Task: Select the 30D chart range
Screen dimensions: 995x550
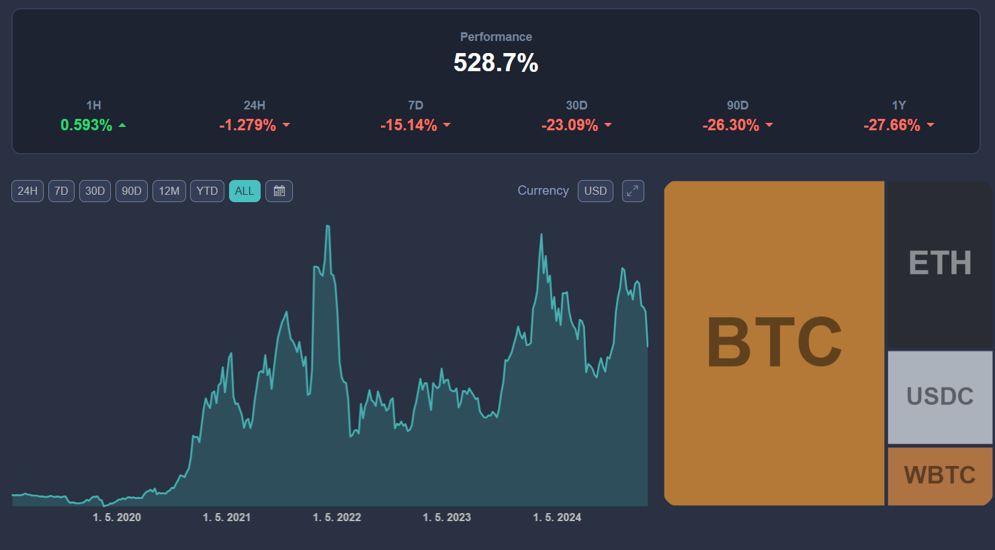Action: (95, 191)
